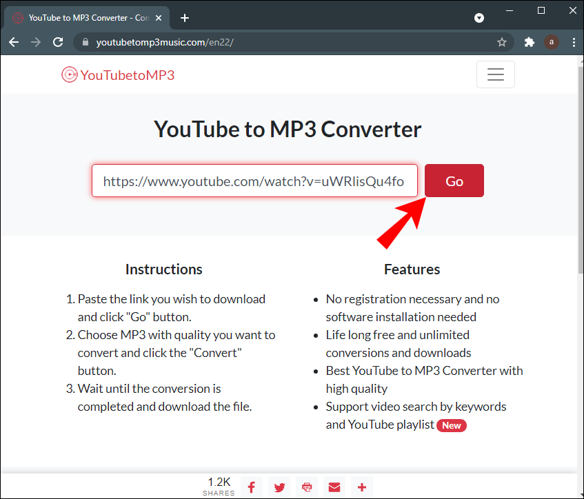The image size is (584, 499).
Task: Click the red Go button
Action: [x=454, y=181]
